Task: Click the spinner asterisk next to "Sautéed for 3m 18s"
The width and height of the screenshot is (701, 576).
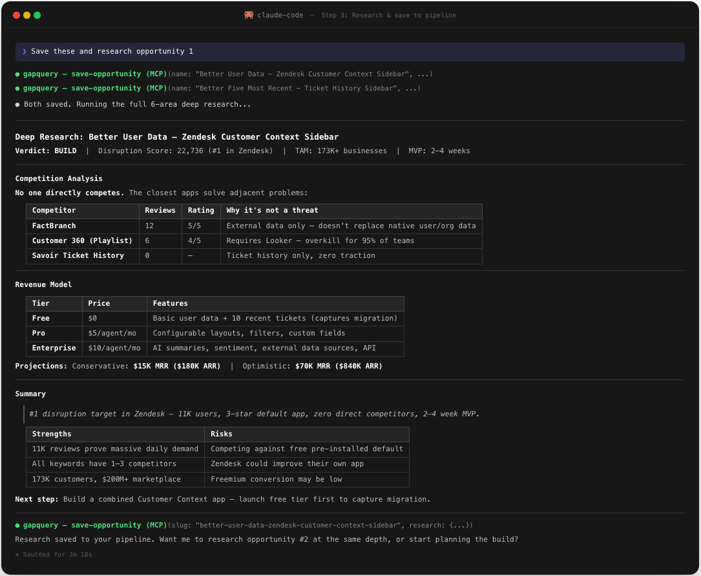Action: (x=17, y=554)
